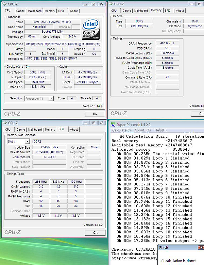
Task: Open the Slot #1 memory slot dropdown
Action: pyautogui.click(x=27, y=142)
